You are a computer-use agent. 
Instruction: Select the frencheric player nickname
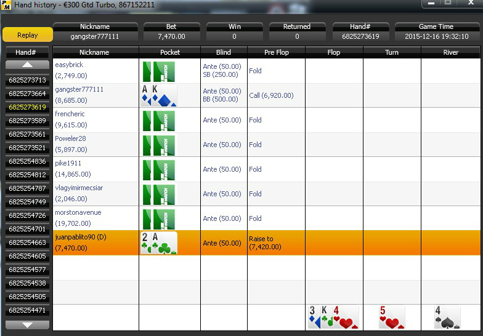tap(70, 114)
